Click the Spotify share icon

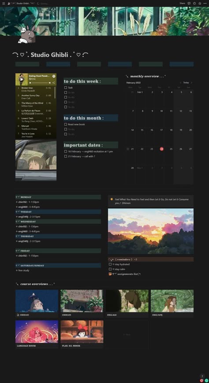coord(53,83)
